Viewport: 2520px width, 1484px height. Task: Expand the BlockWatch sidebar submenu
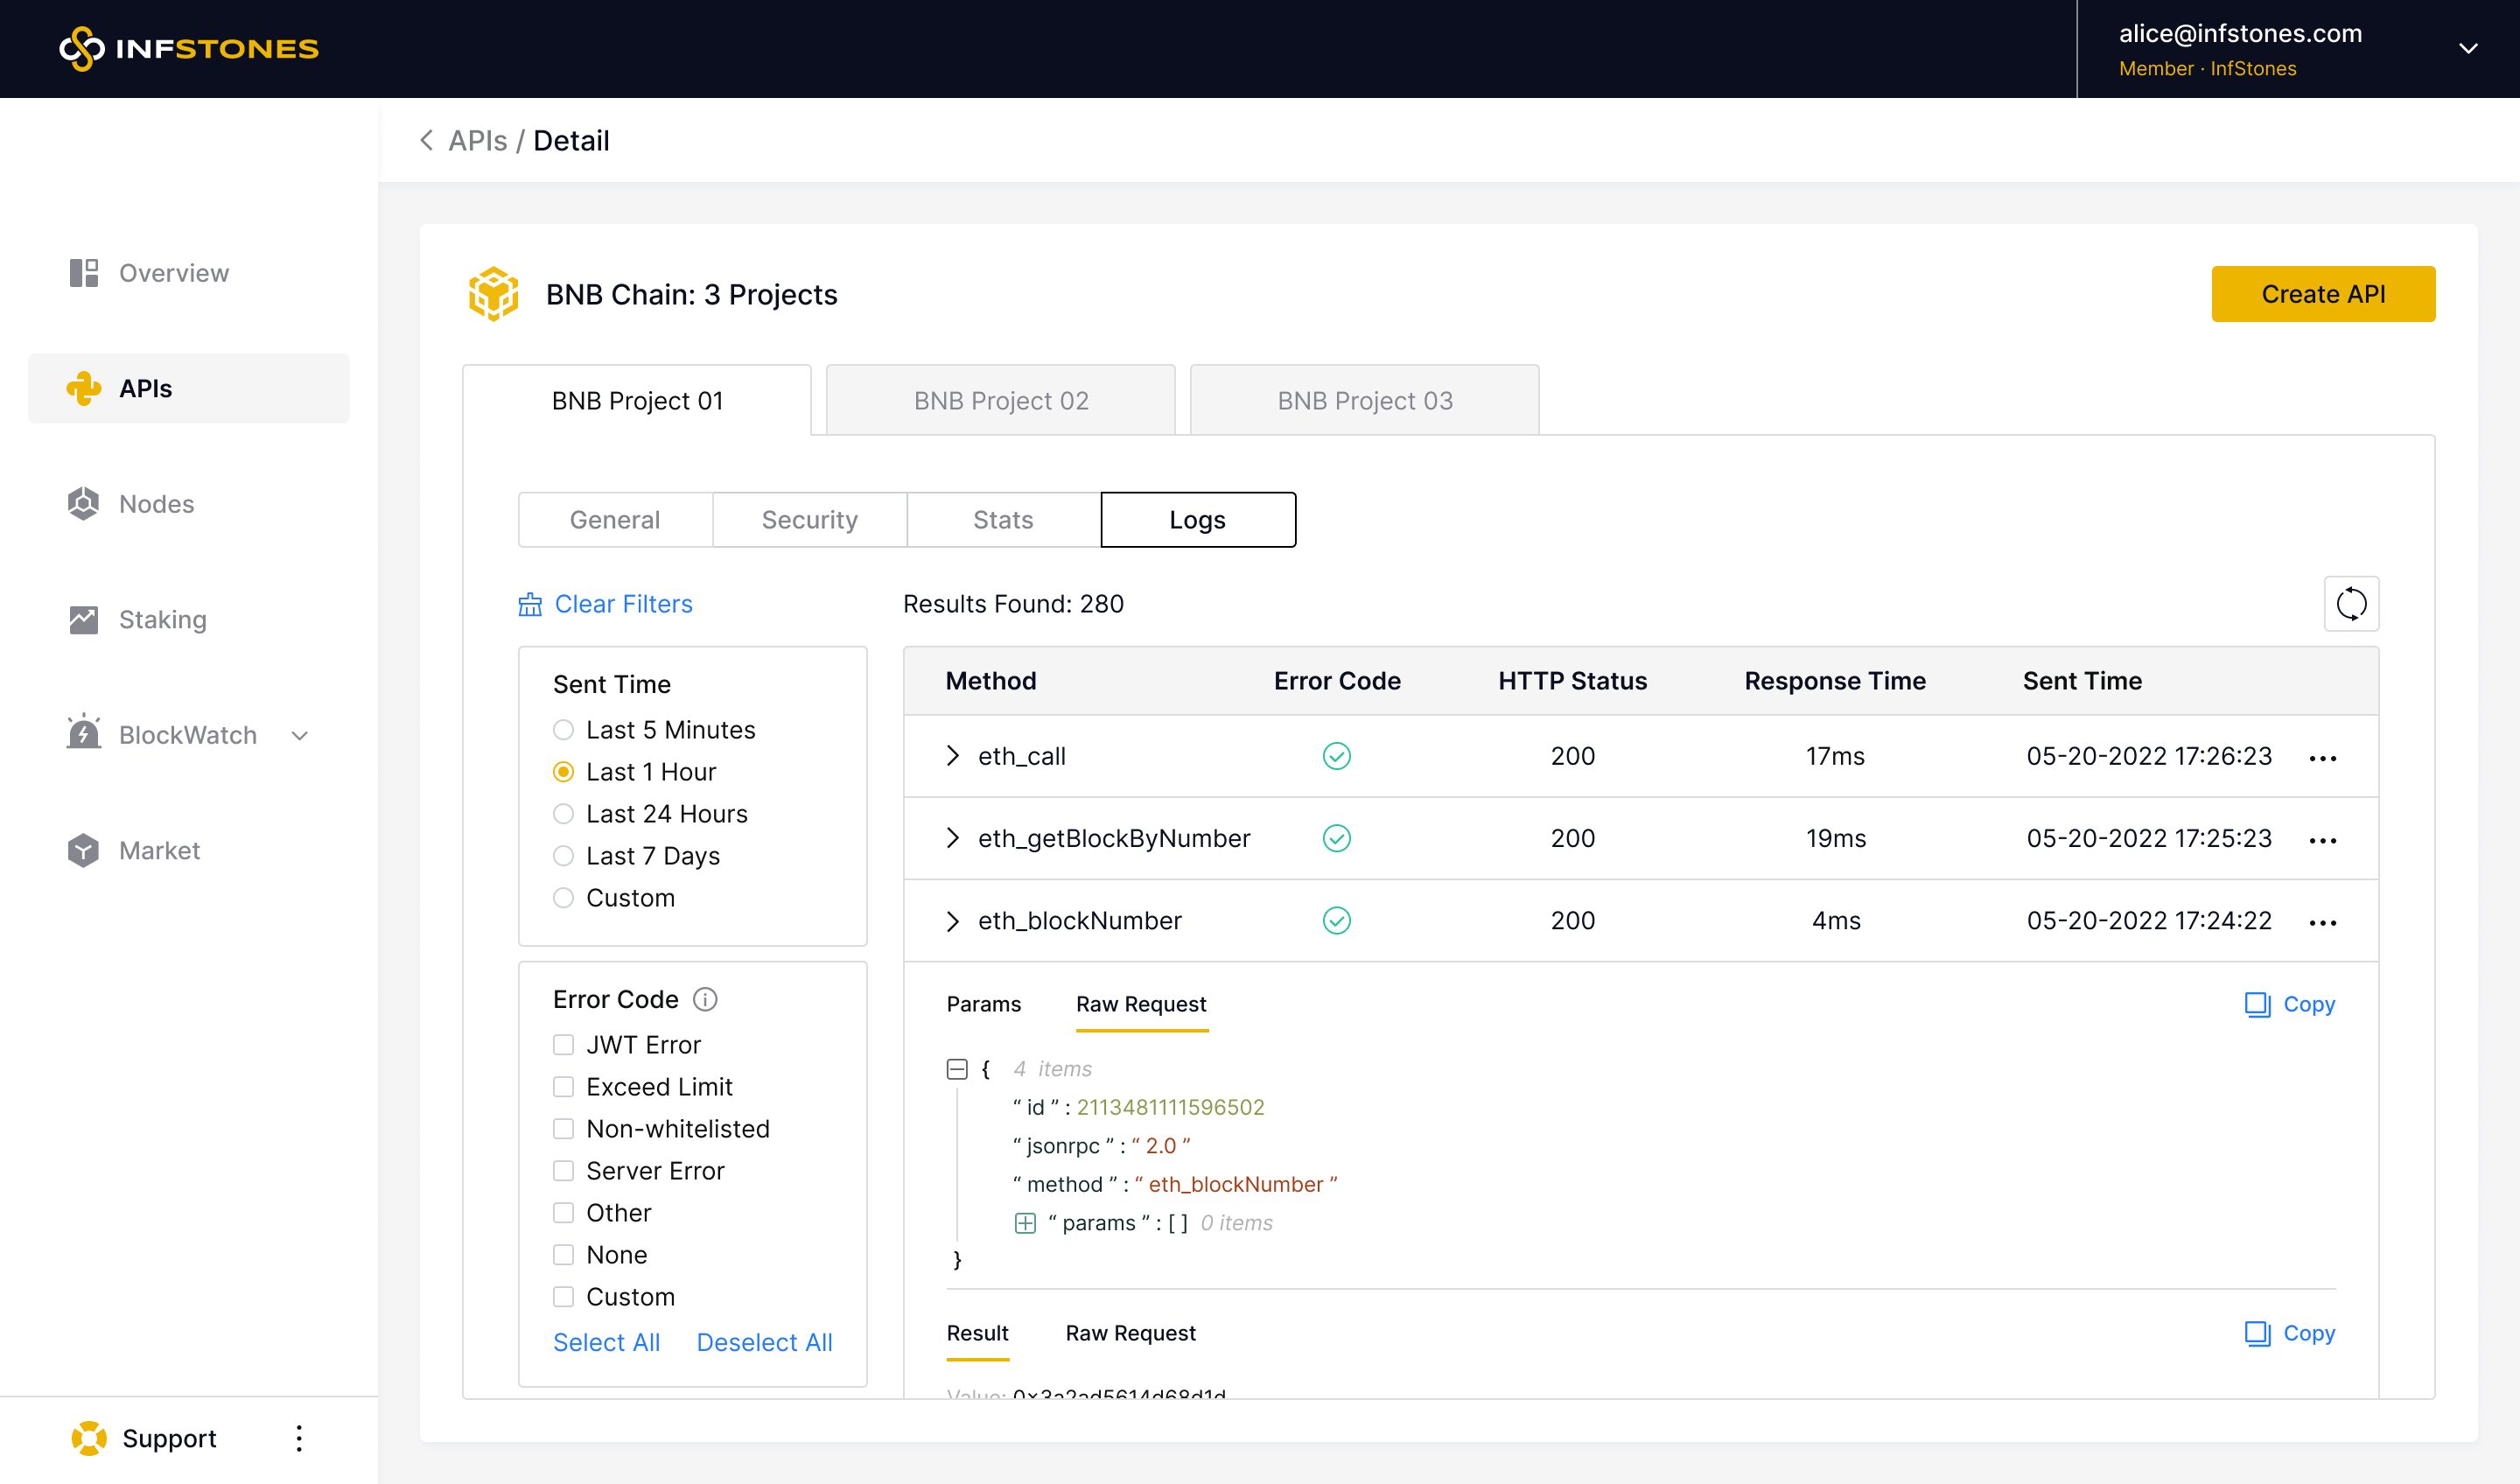(x=300, y=736)
